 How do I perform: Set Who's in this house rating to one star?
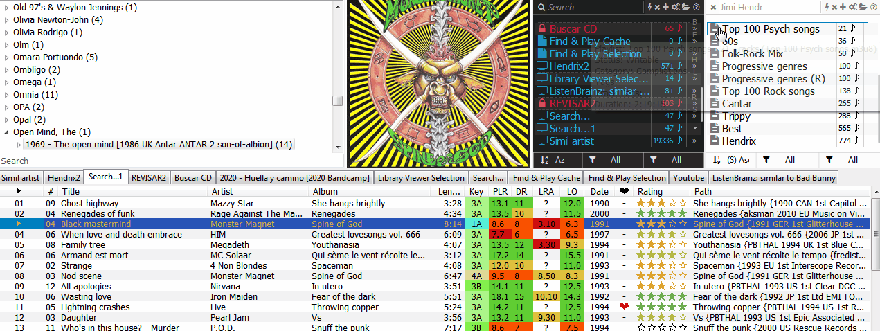[x=642, y=328]
